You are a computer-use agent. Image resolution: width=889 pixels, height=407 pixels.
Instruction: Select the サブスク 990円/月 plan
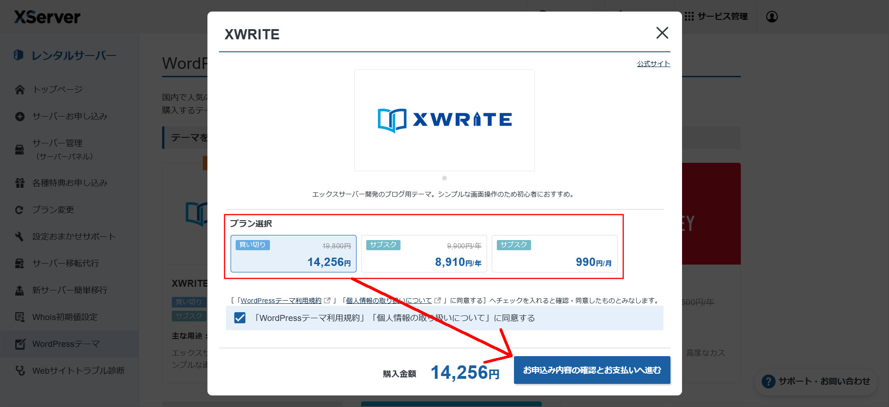[x=555, y=253]
